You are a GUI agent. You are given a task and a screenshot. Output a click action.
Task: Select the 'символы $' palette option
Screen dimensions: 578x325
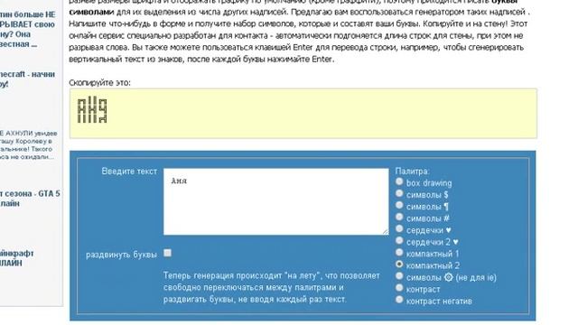click(x=399, y=193)
